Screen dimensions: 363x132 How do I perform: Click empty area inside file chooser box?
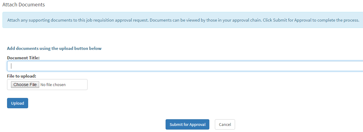tap(77, 85)
